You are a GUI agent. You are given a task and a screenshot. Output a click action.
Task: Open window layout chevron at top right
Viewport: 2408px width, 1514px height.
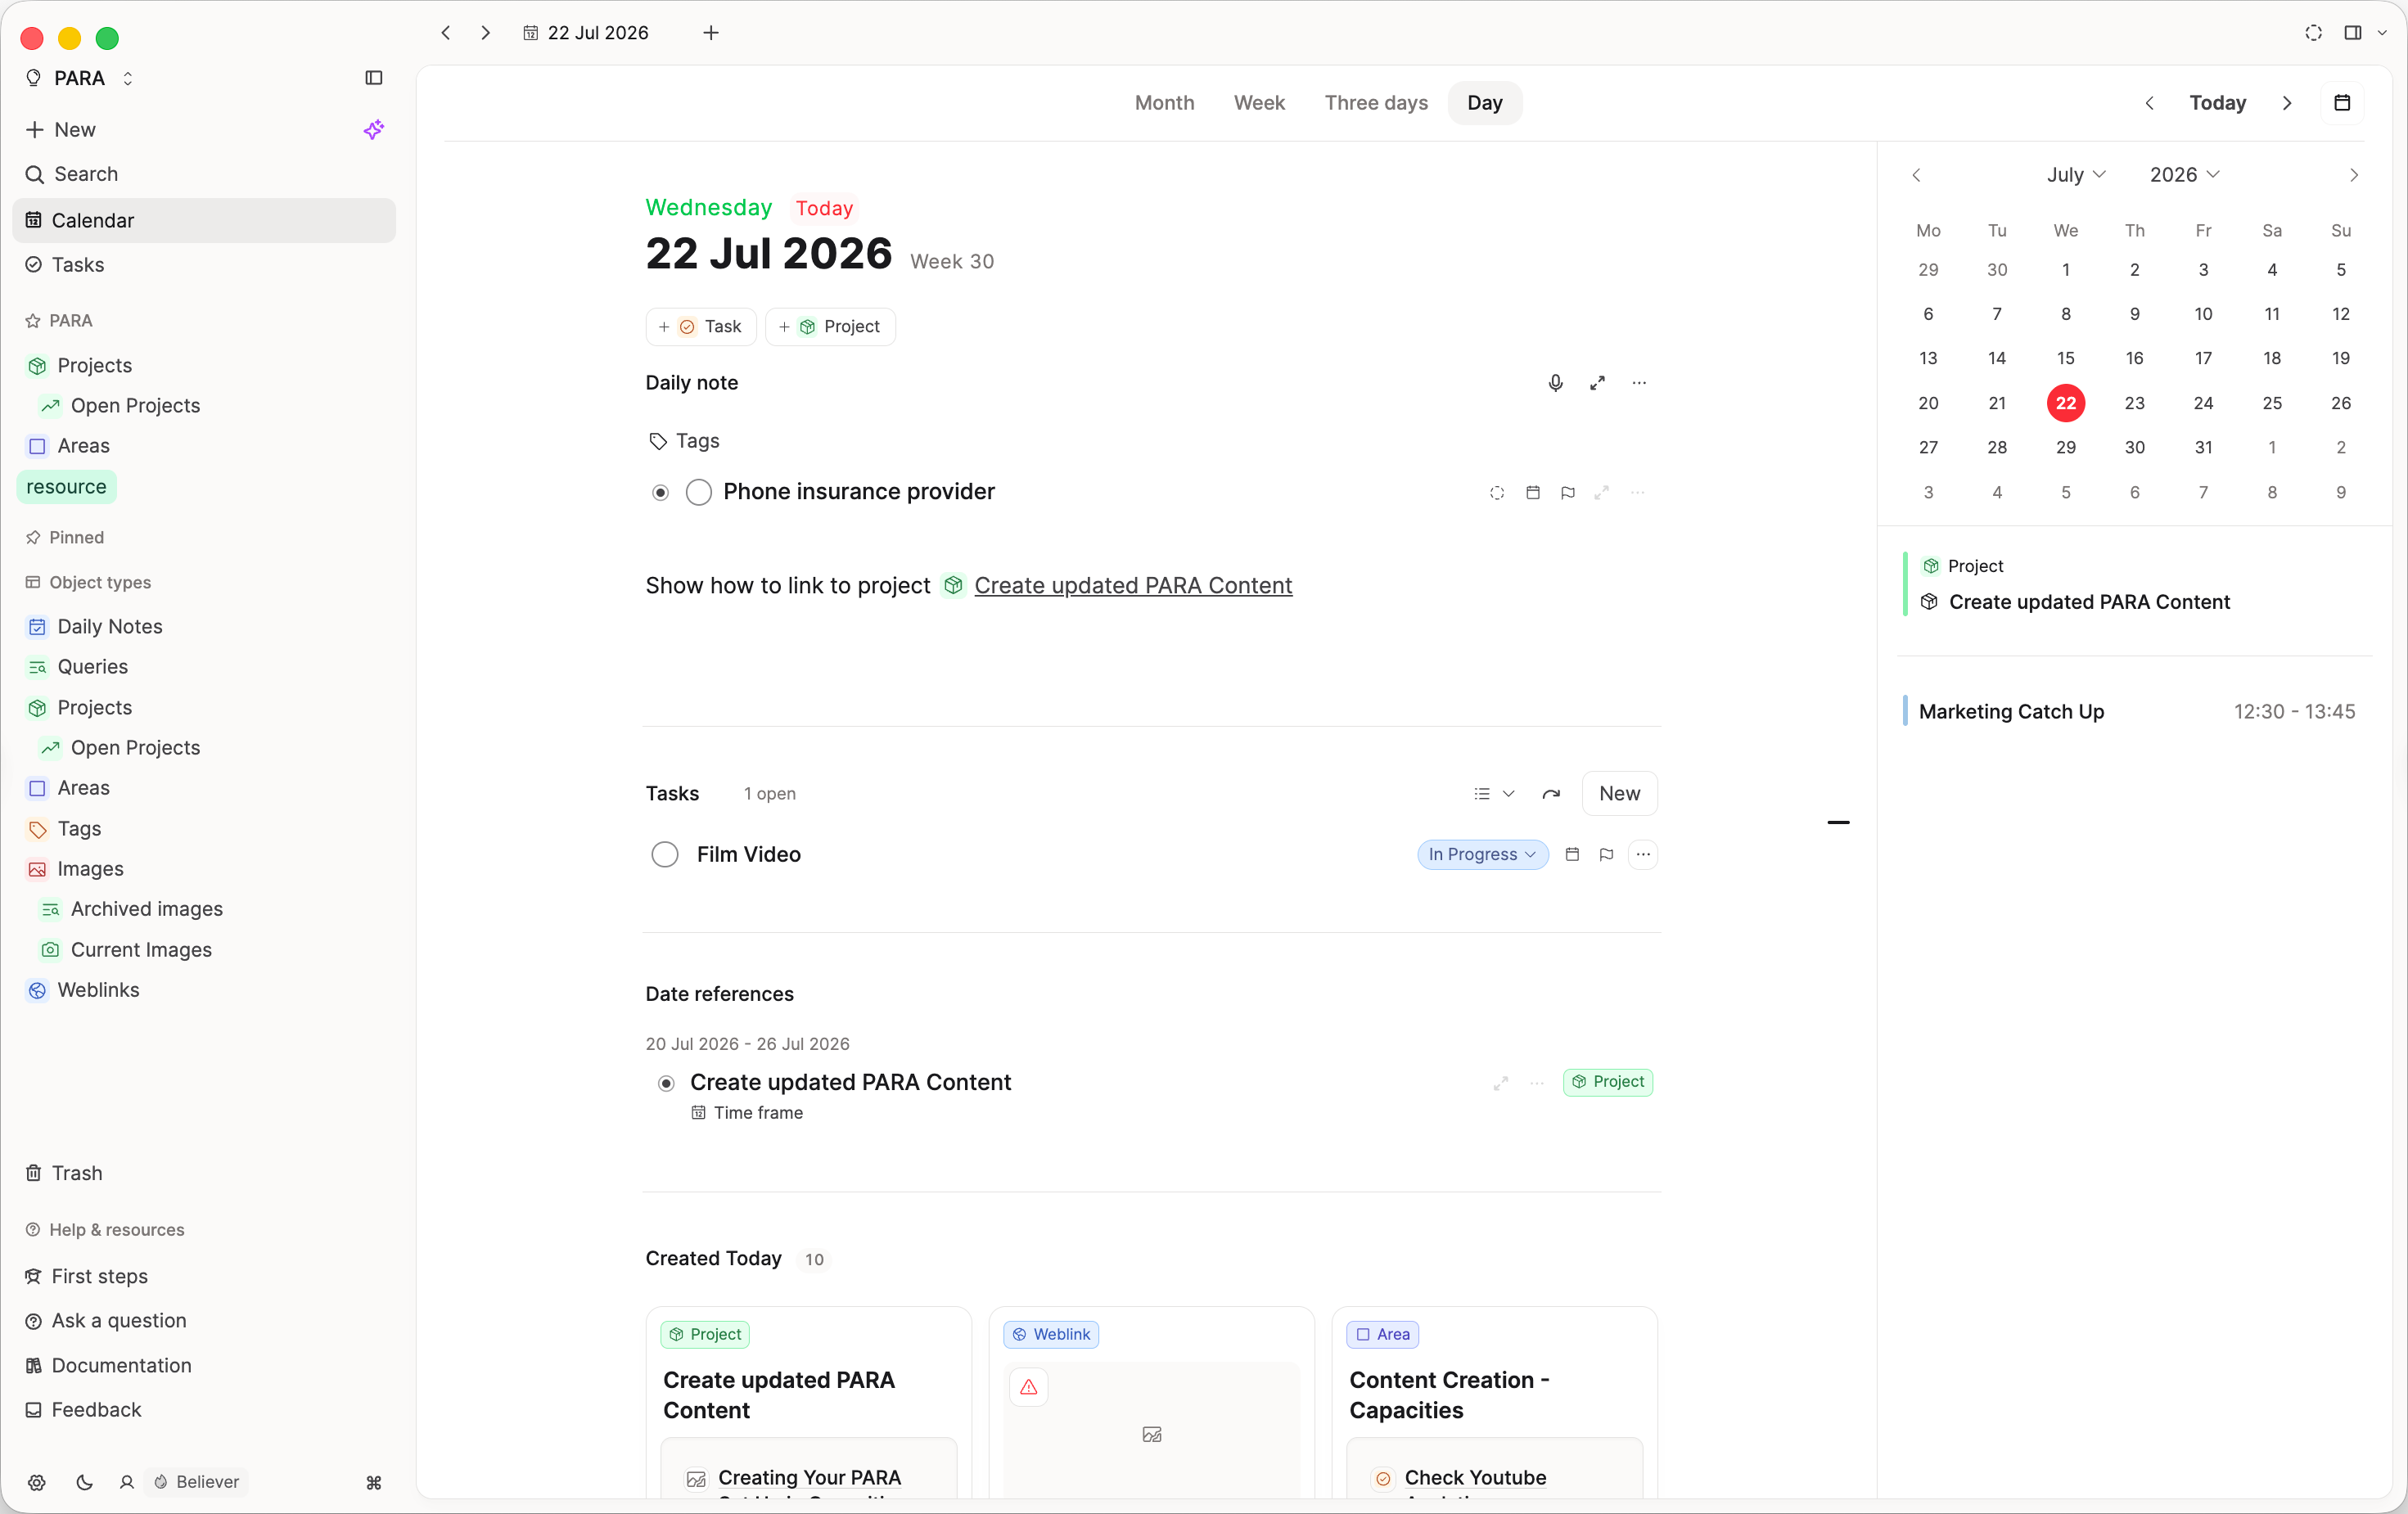coord(2382,33)
